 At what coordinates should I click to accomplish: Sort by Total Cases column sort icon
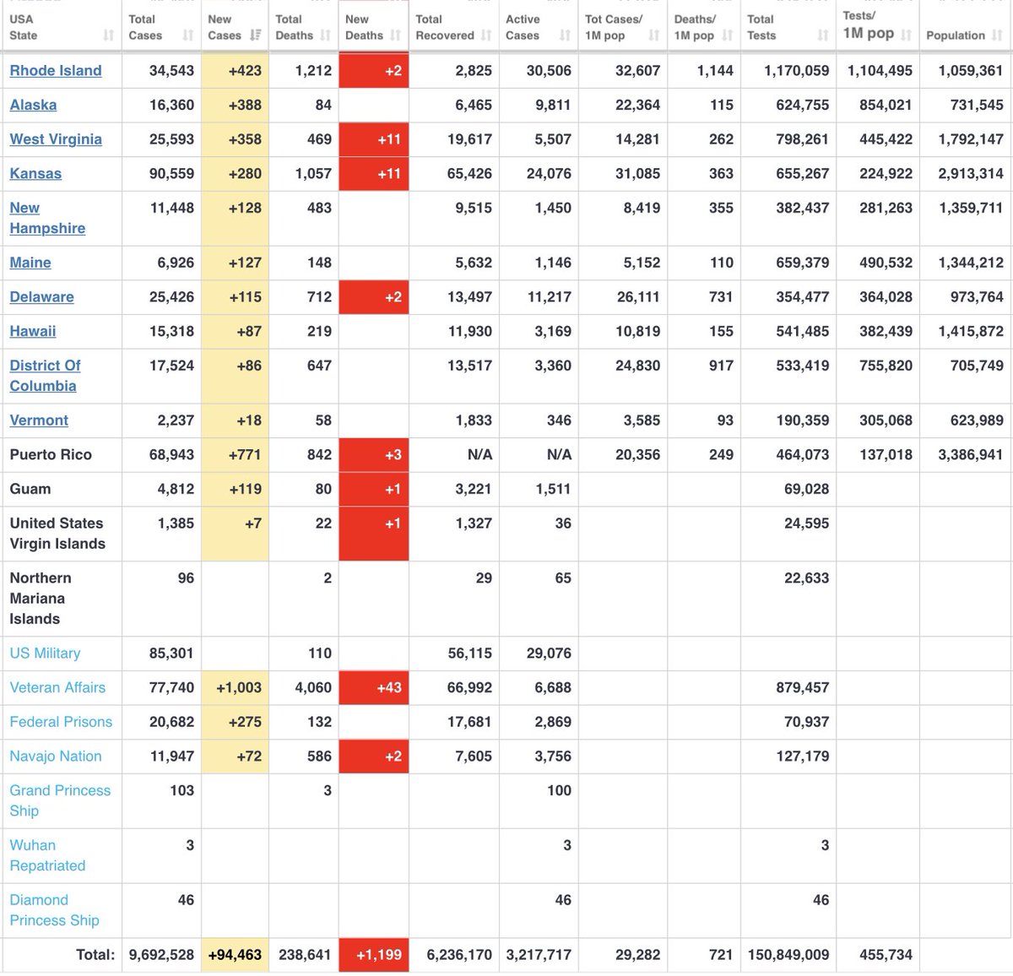coord(187,35)
